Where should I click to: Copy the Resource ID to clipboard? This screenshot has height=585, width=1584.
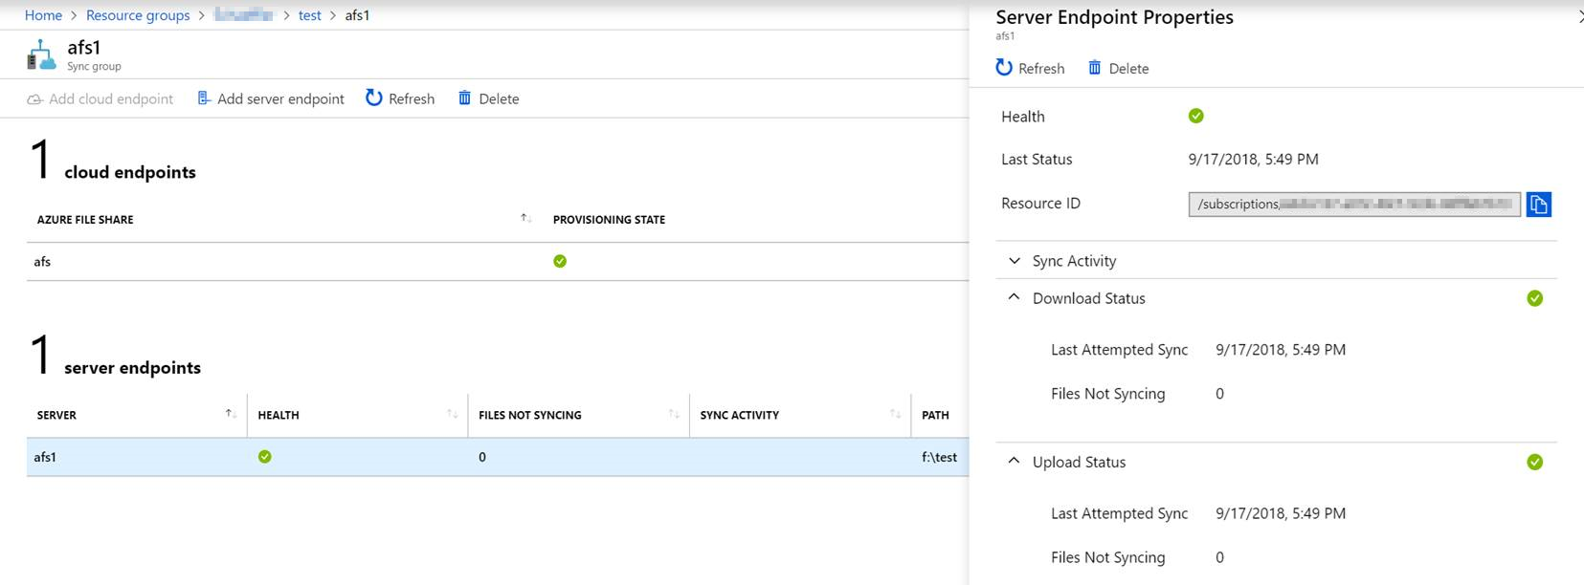1539,205
